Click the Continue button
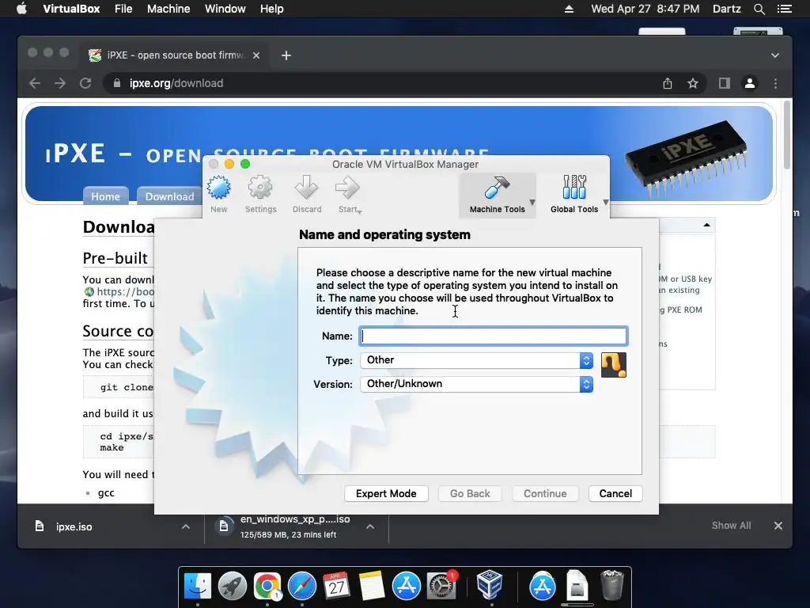This screenshot has width=810, height=608. click(545, 494)
